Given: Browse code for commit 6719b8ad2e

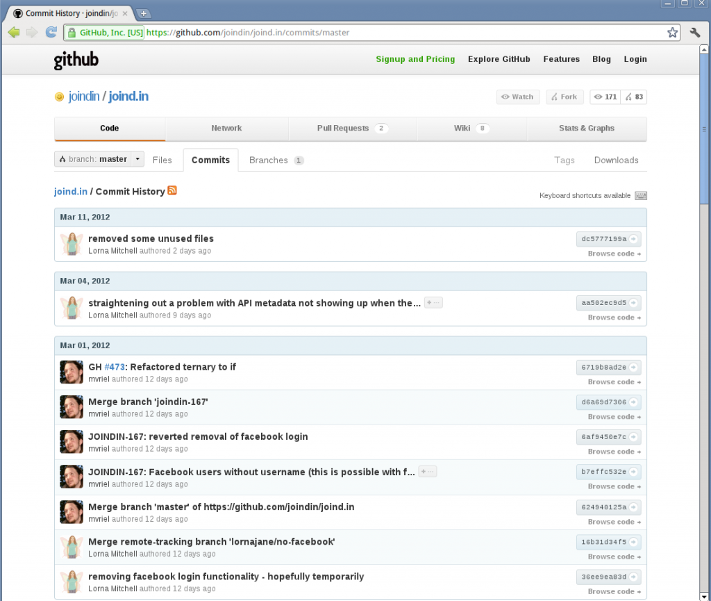Looking at the screenshot, I should (614, 382).
